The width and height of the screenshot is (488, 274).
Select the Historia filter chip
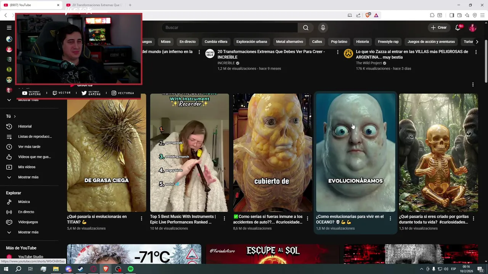click(363, 42)
